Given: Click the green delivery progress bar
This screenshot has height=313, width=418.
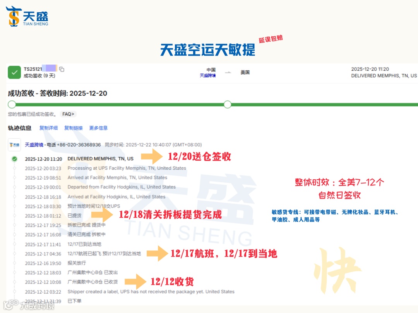Looking at the screenshot, I should point(213,105).
